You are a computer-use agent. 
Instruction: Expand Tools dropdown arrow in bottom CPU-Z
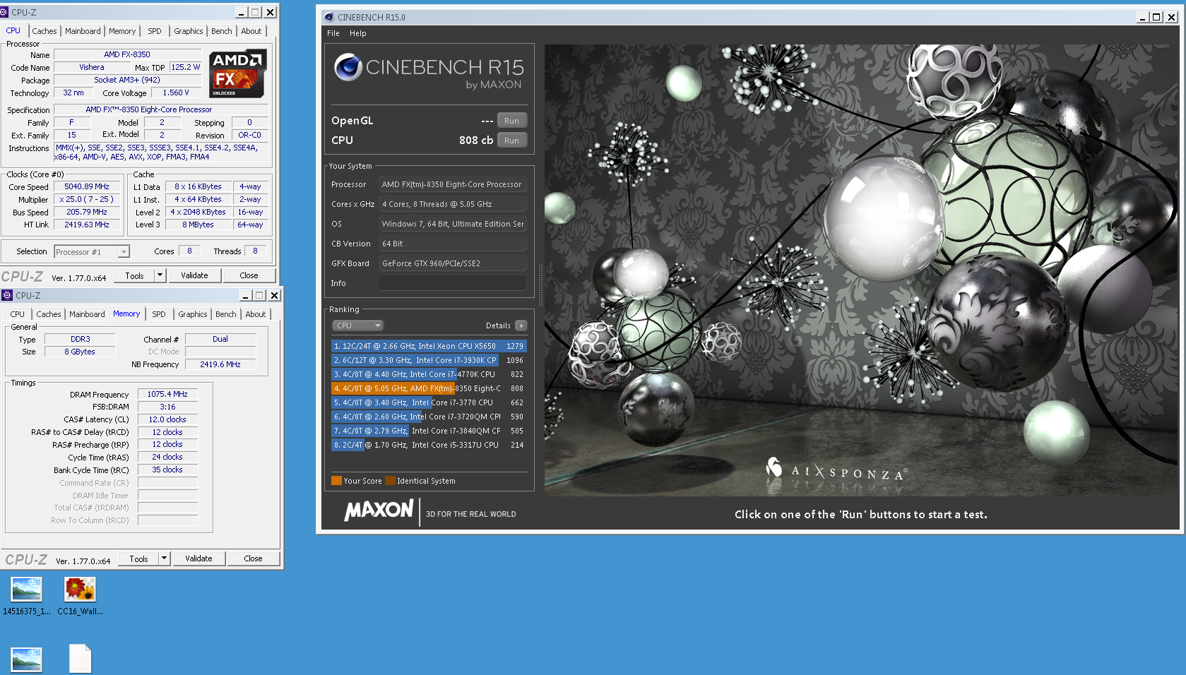point(164,558)
